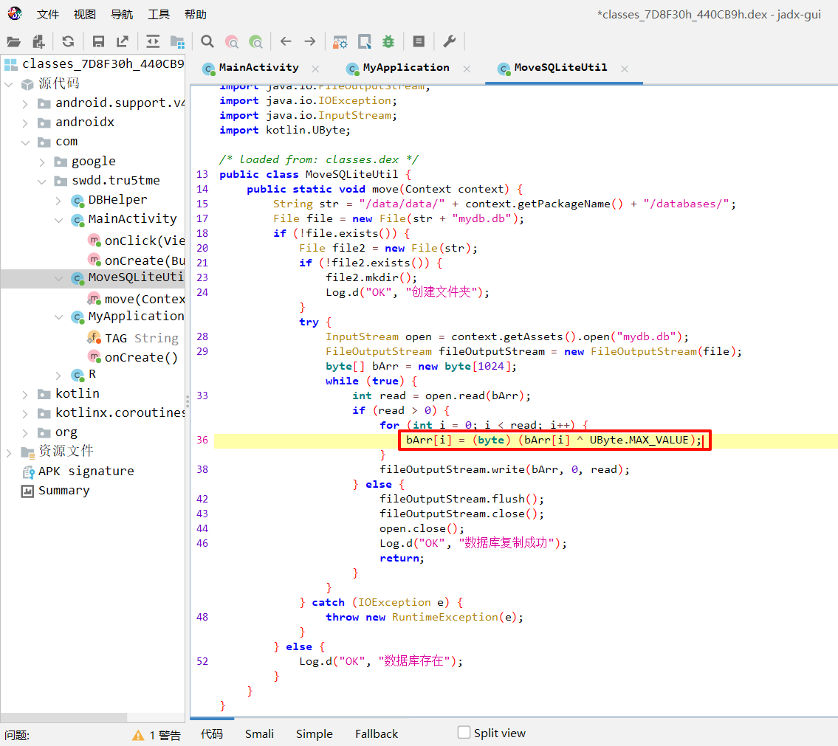Collapse the MainActivity class node

pyautogui.click(x=59, y=220)
